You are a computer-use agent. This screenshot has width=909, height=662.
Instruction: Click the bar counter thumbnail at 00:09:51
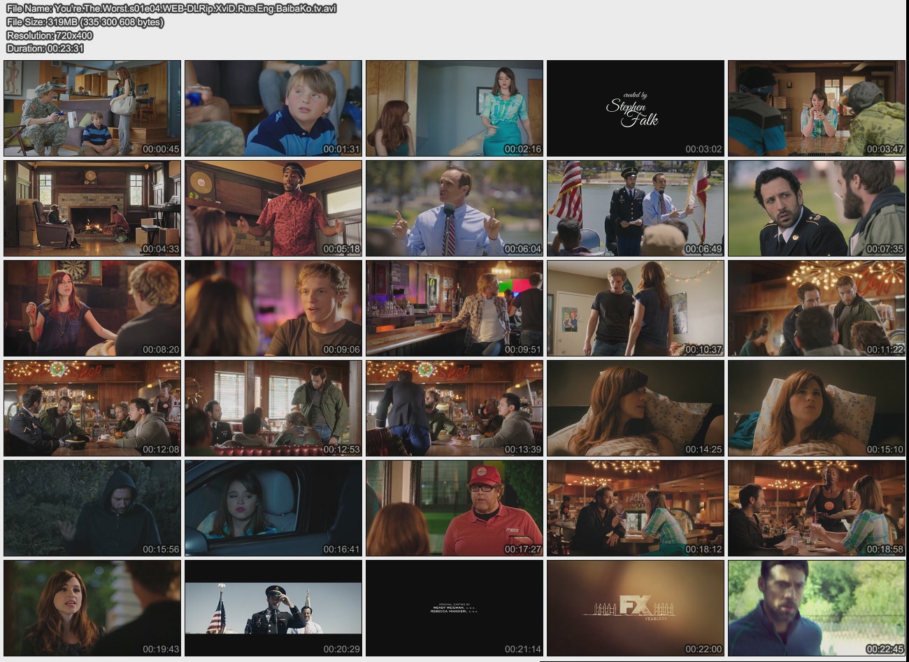point(454,308)
